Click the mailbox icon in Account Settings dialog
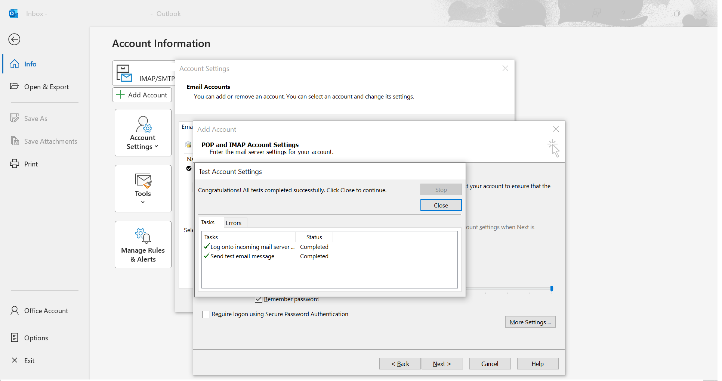Viewport: 722px width, 381px height. pyautogui.click(x=188, y=144)
